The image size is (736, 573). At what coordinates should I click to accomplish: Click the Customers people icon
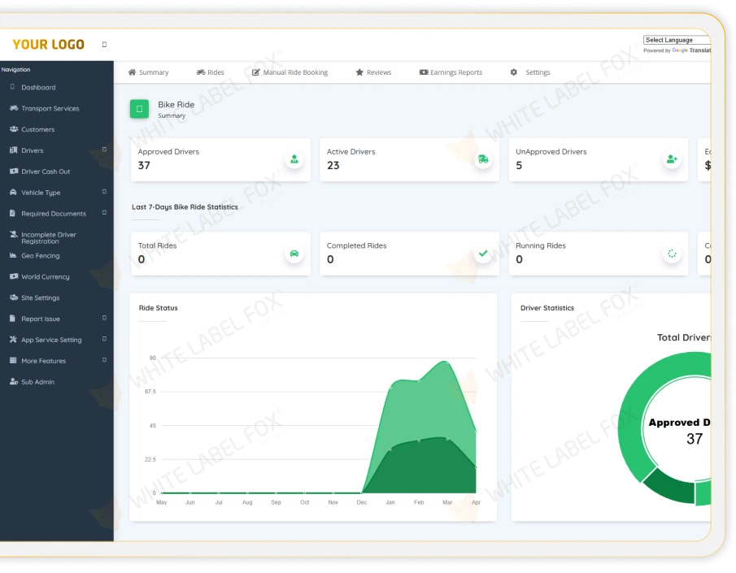(14, 129)
